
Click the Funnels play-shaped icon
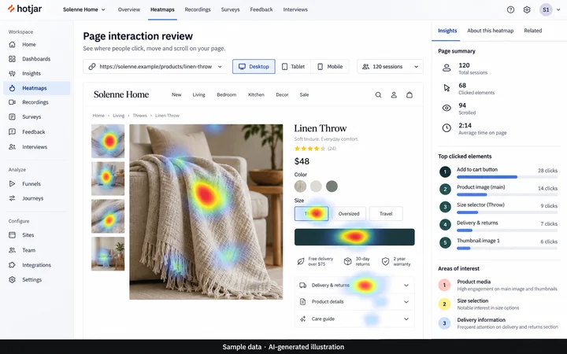pyautogui.click(x=13, y=184)
